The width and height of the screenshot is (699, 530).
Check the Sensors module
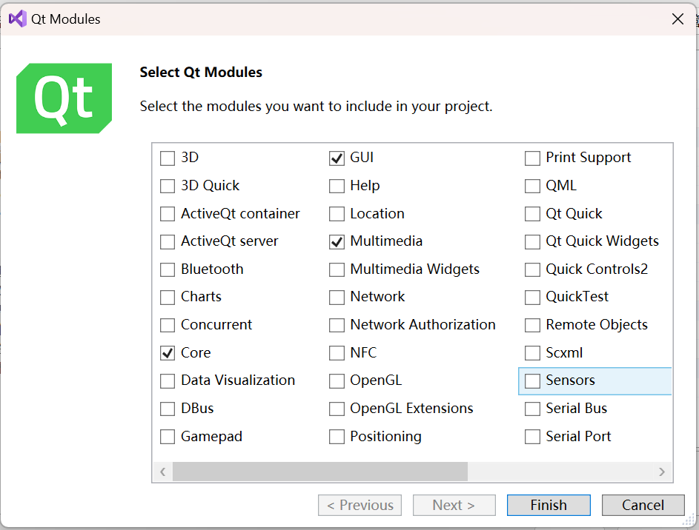tap(532, 381)
